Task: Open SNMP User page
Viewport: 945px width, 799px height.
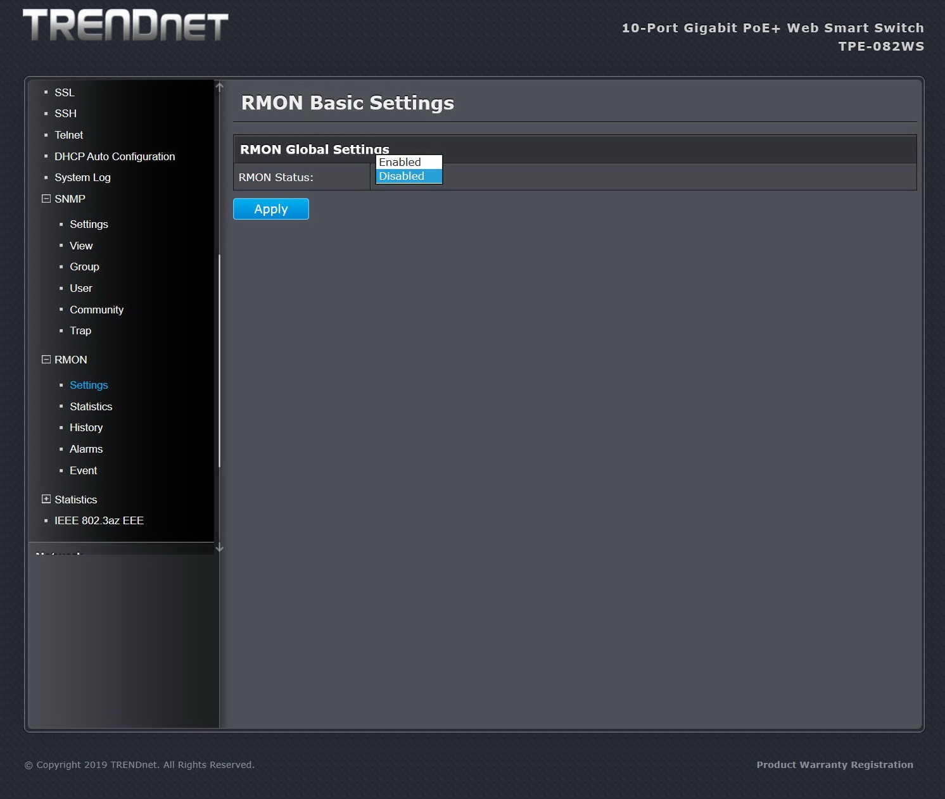Action: pyautogui.click(x=81, y=288)
